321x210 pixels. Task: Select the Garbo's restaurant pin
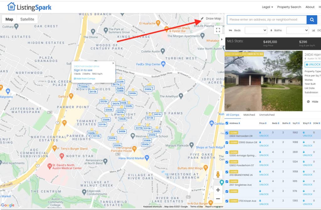(x=71, y=96)
